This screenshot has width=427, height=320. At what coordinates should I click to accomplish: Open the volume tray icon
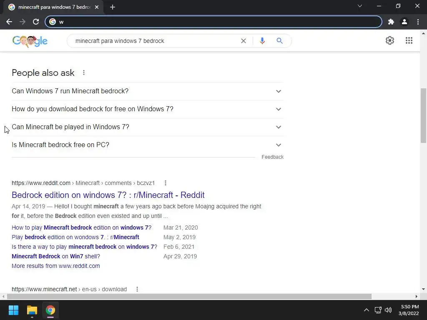click(388, 310)
